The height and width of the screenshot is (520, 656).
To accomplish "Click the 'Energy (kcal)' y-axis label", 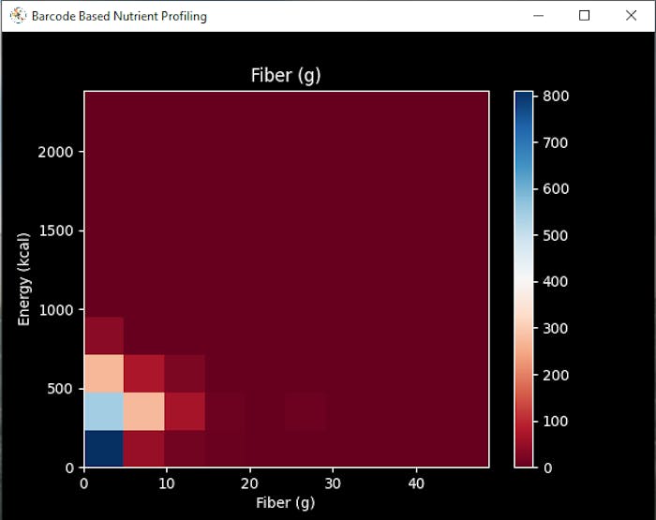I will click(x=23, y=279).
